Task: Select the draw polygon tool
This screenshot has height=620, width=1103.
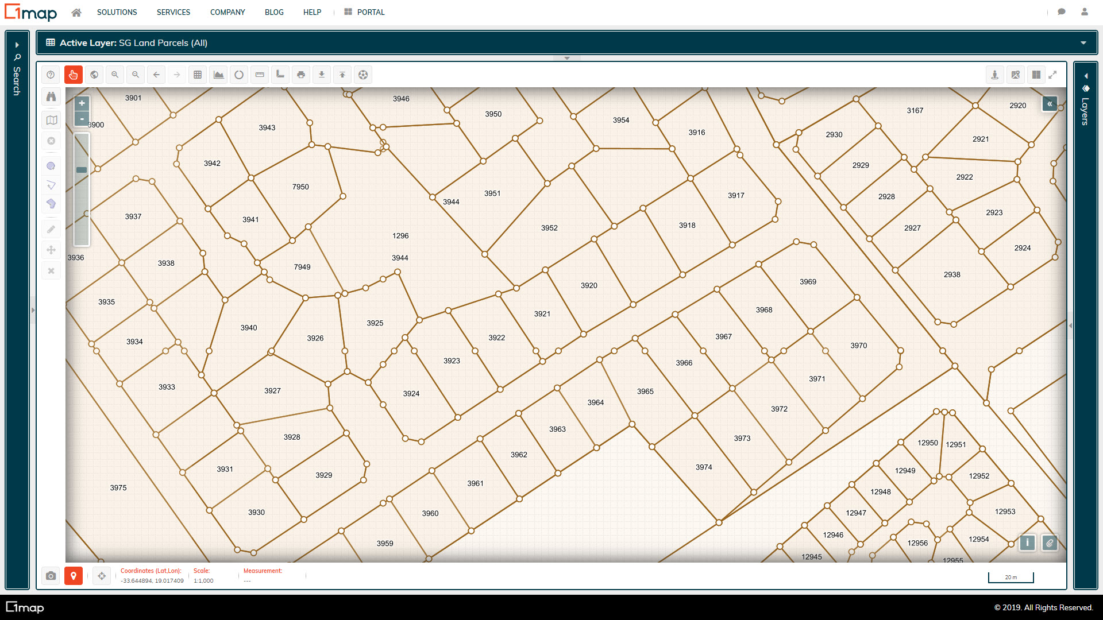Action: click(51, 204)
